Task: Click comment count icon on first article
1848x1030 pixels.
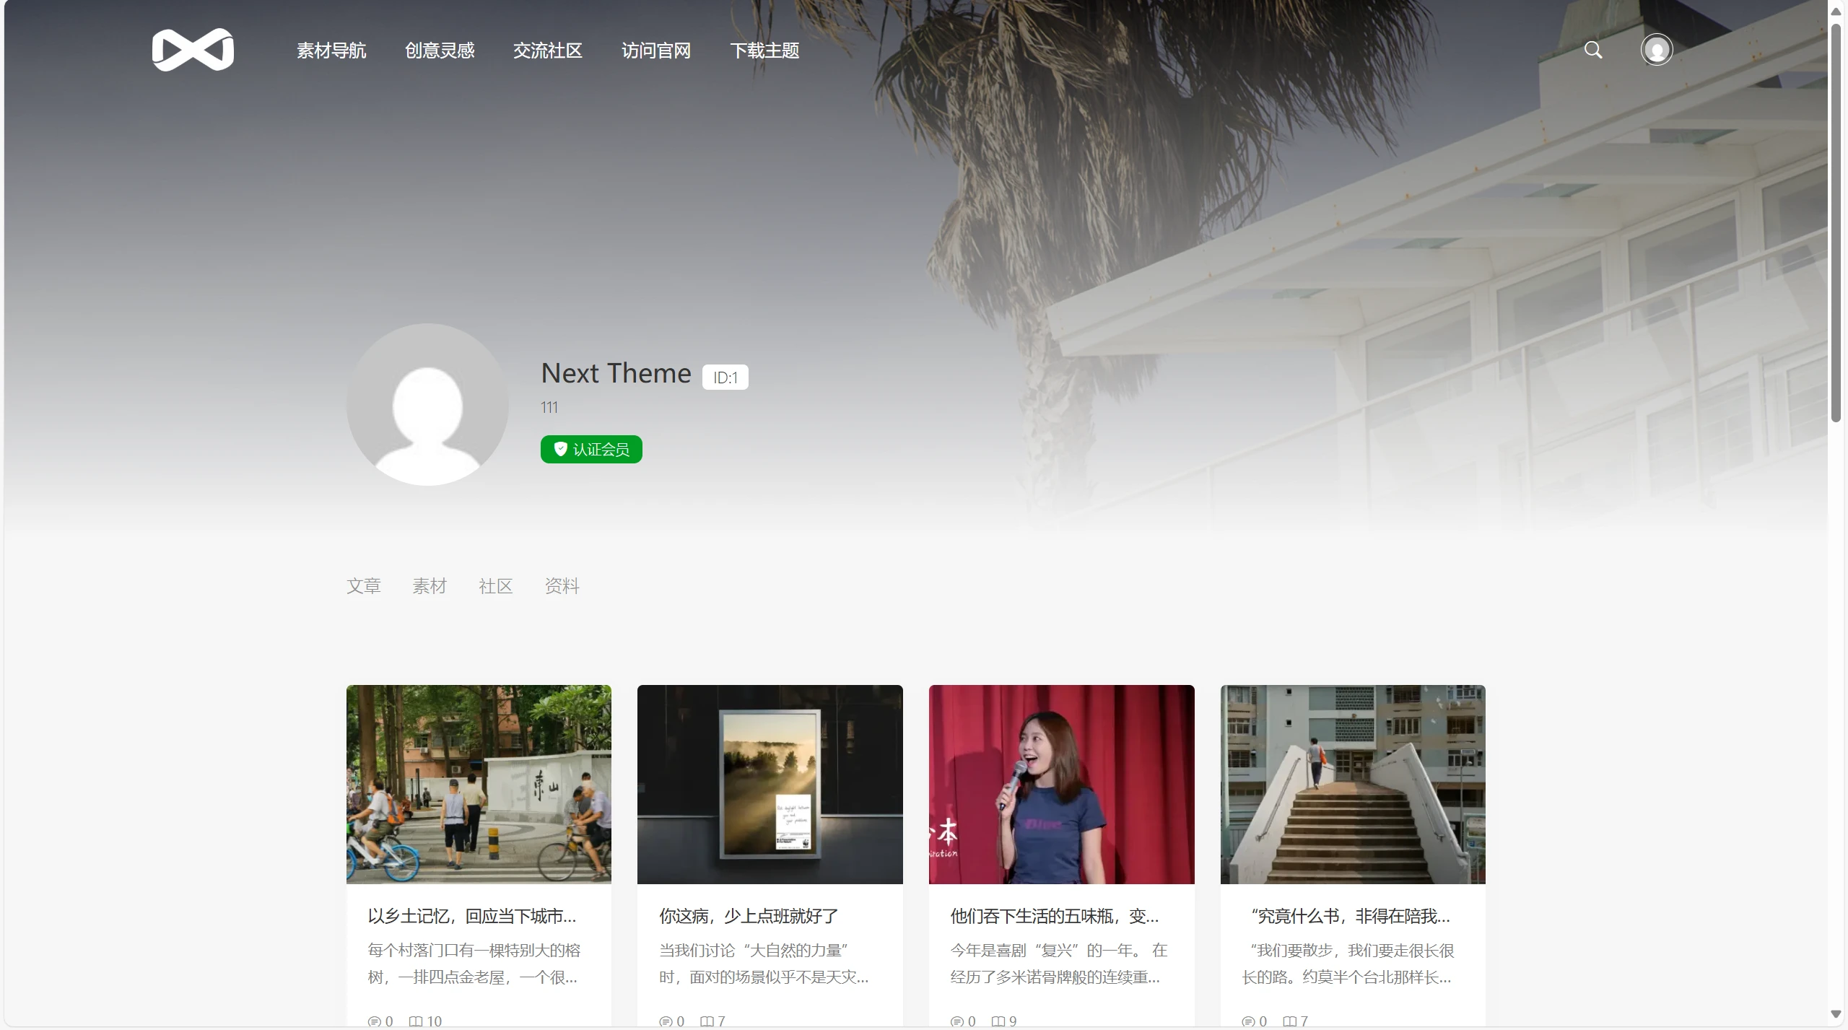Action: pyautogui.click(x=374, y=1021)
